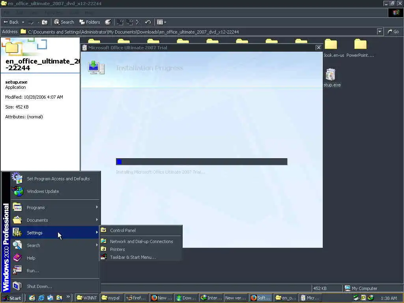Switch to New ver... taskbar button
Image resolution: width=404 pixels, height=303 pixels.
point(236,298)
